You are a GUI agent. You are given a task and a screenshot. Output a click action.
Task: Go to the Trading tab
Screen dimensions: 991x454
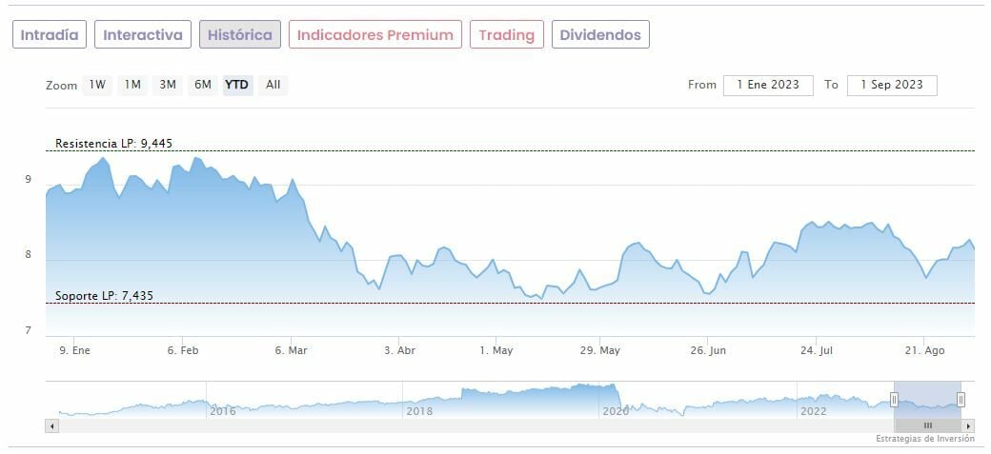(506, 35)
